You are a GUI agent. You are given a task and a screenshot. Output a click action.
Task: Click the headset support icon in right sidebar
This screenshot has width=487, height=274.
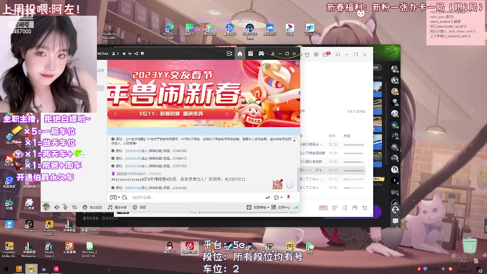[x=395, y=210]
